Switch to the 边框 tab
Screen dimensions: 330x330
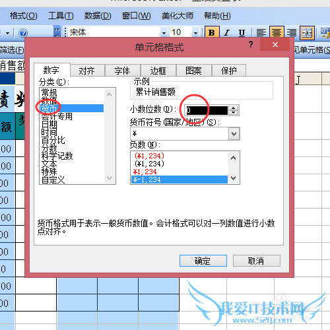click(158, 71)
